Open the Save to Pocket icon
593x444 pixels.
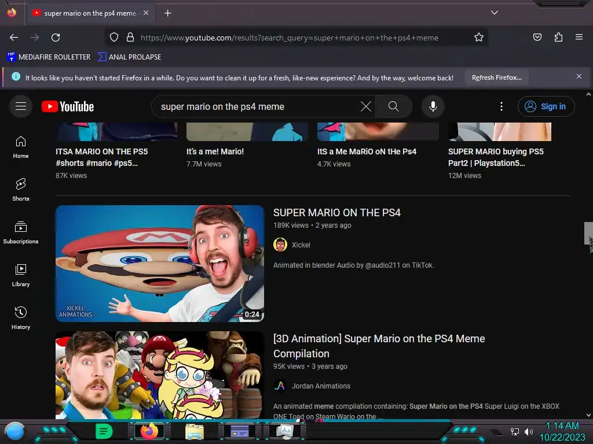tap(537, 37)
